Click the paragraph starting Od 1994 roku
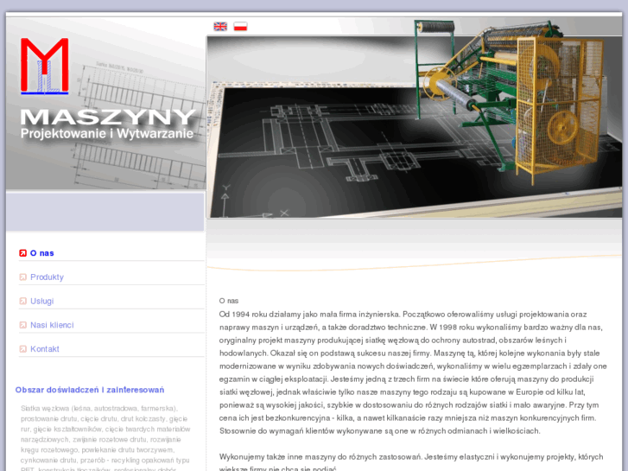The image size is (628, 471). (413, 372)
